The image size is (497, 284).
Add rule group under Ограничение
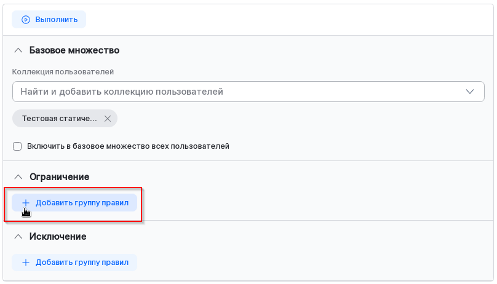pyautogui.click(x=74, y=203)
